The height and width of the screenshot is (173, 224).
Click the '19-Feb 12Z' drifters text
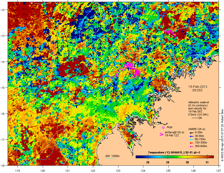(x=172, y=135)
